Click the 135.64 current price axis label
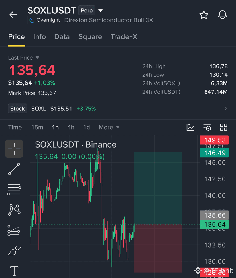Viewport: 236px width, 278px height. click(x=215, y=224)
